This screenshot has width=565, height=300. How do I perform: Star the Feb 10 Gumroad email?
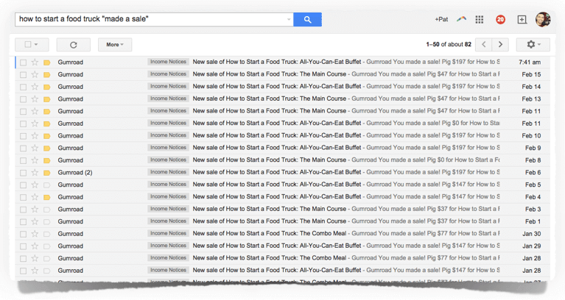coord(35,135)
